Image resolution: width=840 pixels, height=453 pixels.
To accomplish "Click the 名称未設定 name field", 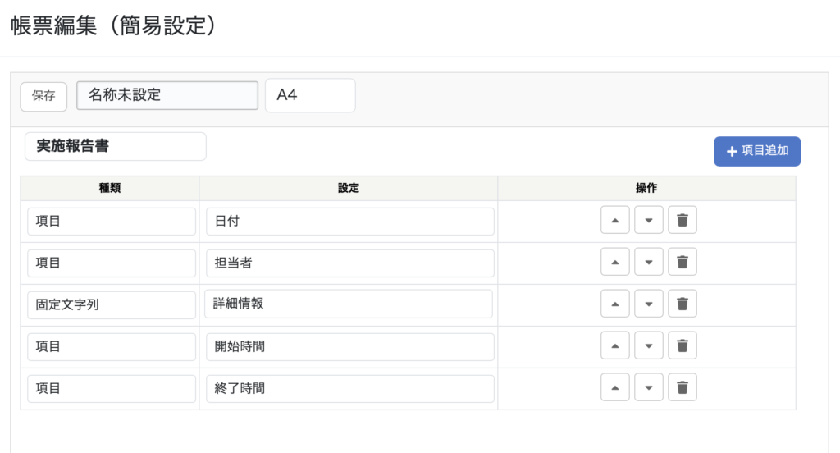I will point(167,95).
